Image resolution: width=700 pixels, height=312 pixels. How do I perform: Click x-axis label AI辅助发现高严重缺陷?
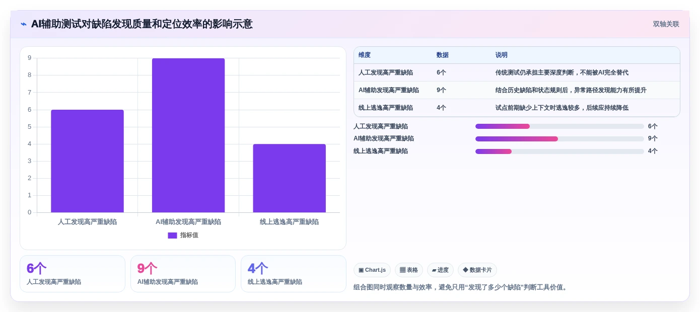coord(188,221)
